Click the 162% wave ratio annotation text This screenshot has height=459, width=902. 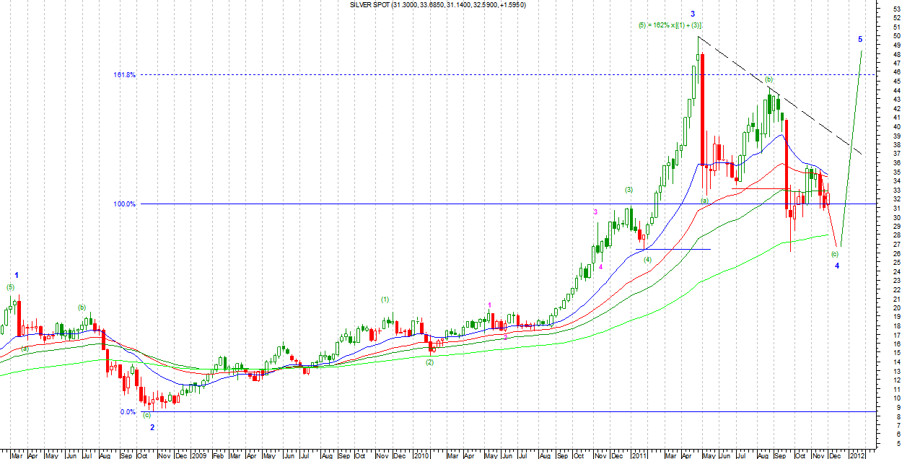pyautogui.click(x=671, y=26)
